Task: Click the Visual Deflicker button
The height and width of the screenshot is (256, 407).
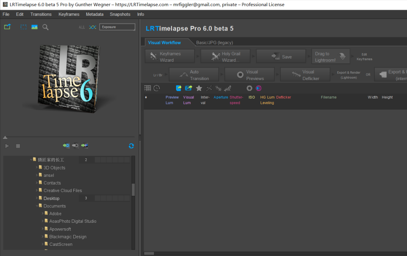Action: click(x=305, y=75)
